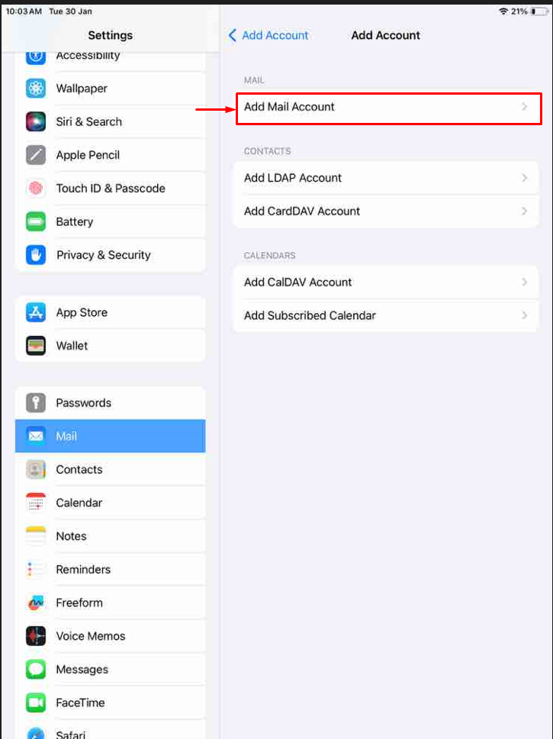Go back using the Add Account link
Image resolution: width=553 pixels, height=739 pixels.
[268, 35]
